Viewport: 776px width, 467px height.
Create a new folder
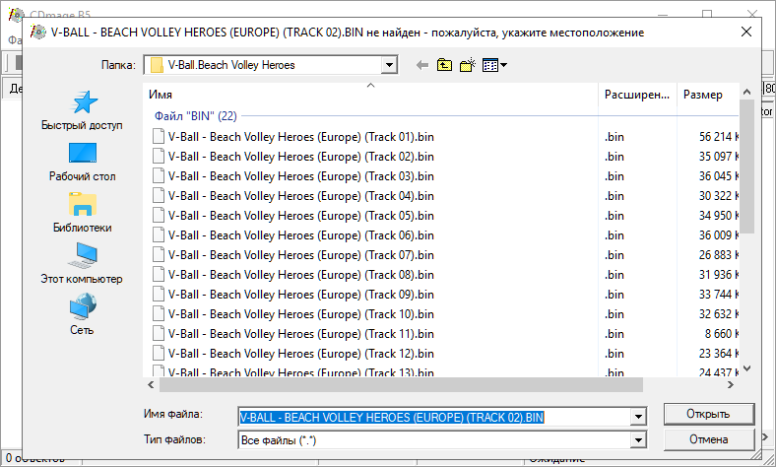[x=468, y=65]
